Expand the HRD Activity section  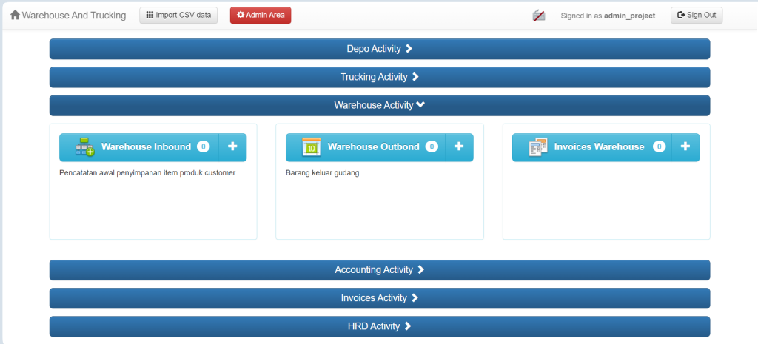tap(380, 326)
